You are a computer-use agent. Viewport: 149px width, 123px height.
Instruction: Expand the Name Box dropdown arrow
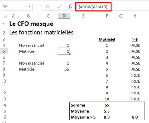click(x=30, y=7)
